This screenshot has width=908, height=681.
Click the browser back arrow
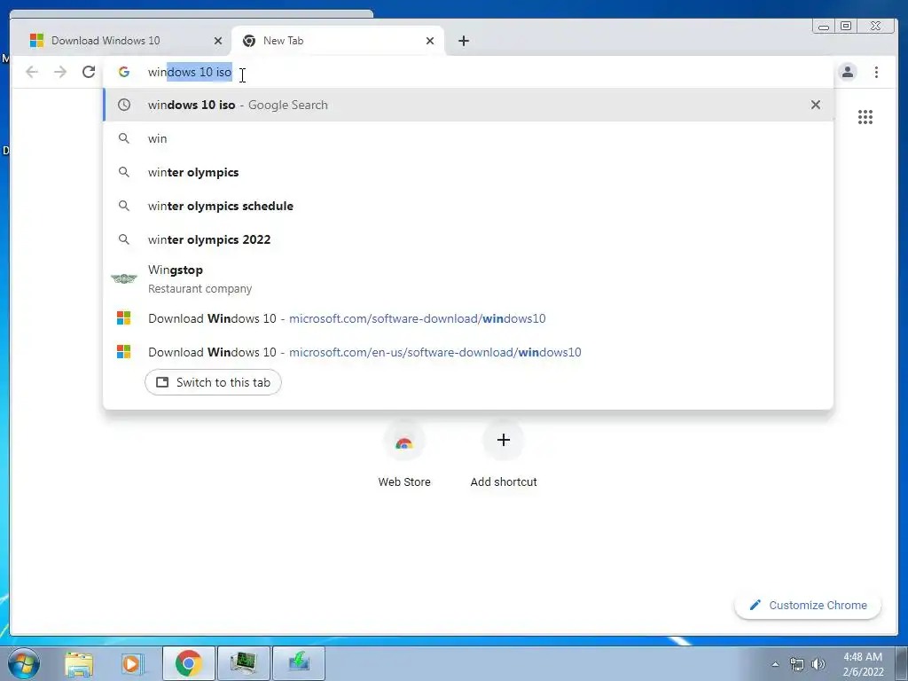coord(32,72)
